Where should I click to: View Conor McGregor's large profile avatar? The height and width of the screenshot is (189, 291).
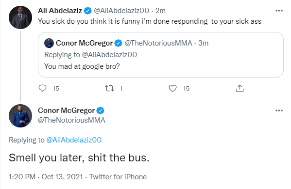tap(20, 116)
